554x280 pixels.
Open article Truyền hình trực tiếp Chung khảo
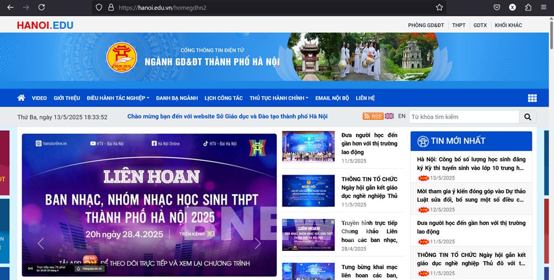pos(369,231)
